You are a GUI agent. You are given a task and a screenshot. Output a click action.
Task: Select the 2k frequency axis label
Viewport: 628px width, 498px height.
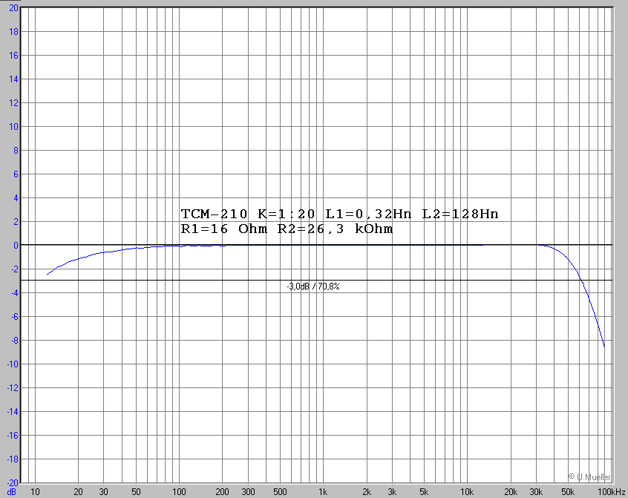(x=367, y=491)
